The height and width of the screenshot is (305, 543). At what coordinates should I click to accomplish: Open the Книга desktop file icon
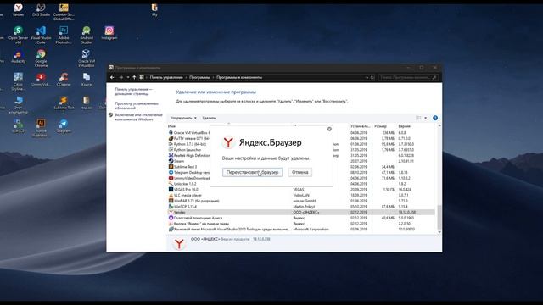(87, 80)
